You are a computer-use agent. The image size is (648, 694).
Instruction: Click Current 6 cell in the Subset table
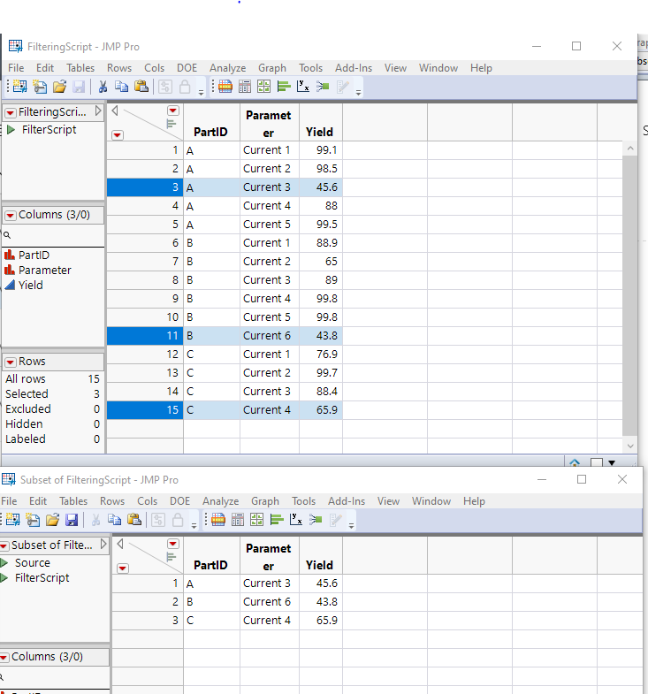(270, 602)
